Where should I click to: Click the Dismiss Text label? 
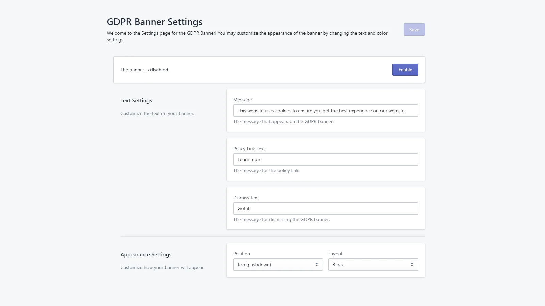click(246, 198)
